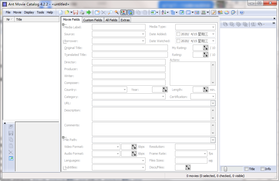Click the grid display mode icon
The height and width of the screenshot is (181, 279).
[x=188, y=13]
